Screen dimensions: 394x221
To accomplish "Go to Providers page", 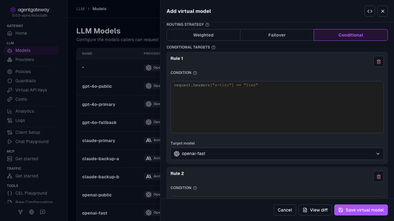I will [31, 60].
